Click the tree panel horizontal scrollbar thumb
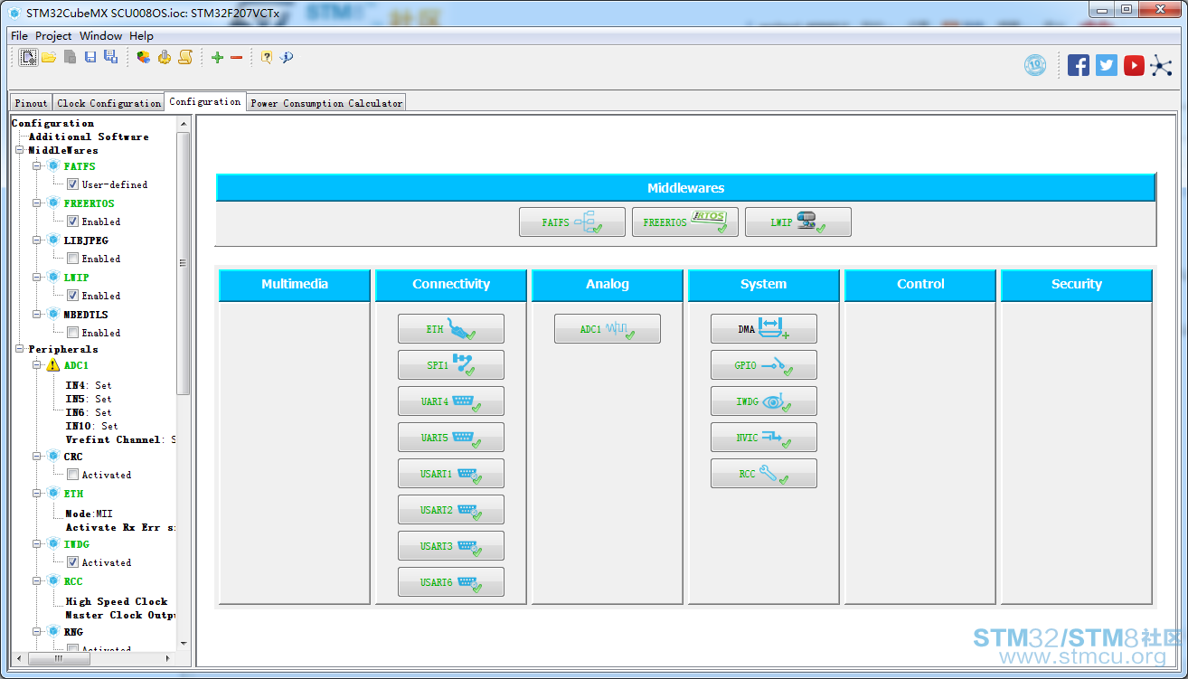This screenshot has height=679, width=1188. coord(60,658)
